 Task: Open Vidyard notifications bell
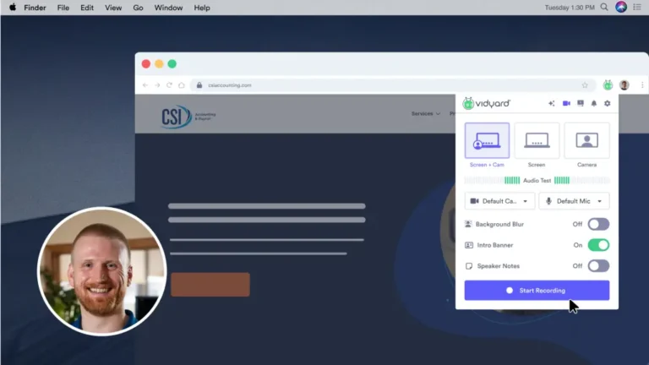[x=594, y=103]
